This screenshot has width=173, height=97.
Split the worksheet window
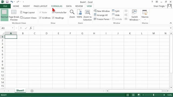pos(116,11)
